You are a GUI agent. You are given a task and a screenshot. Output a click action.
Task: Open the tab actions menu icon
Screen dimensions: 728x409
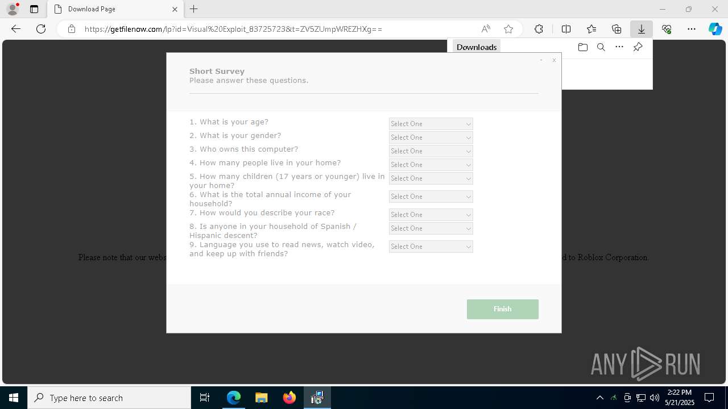34,9
